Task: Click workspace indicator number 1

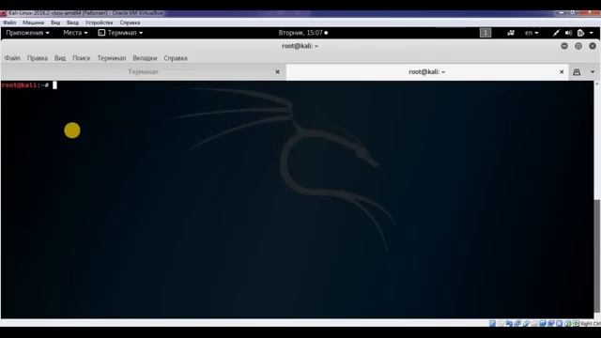Action: click(x=485, y=33)
